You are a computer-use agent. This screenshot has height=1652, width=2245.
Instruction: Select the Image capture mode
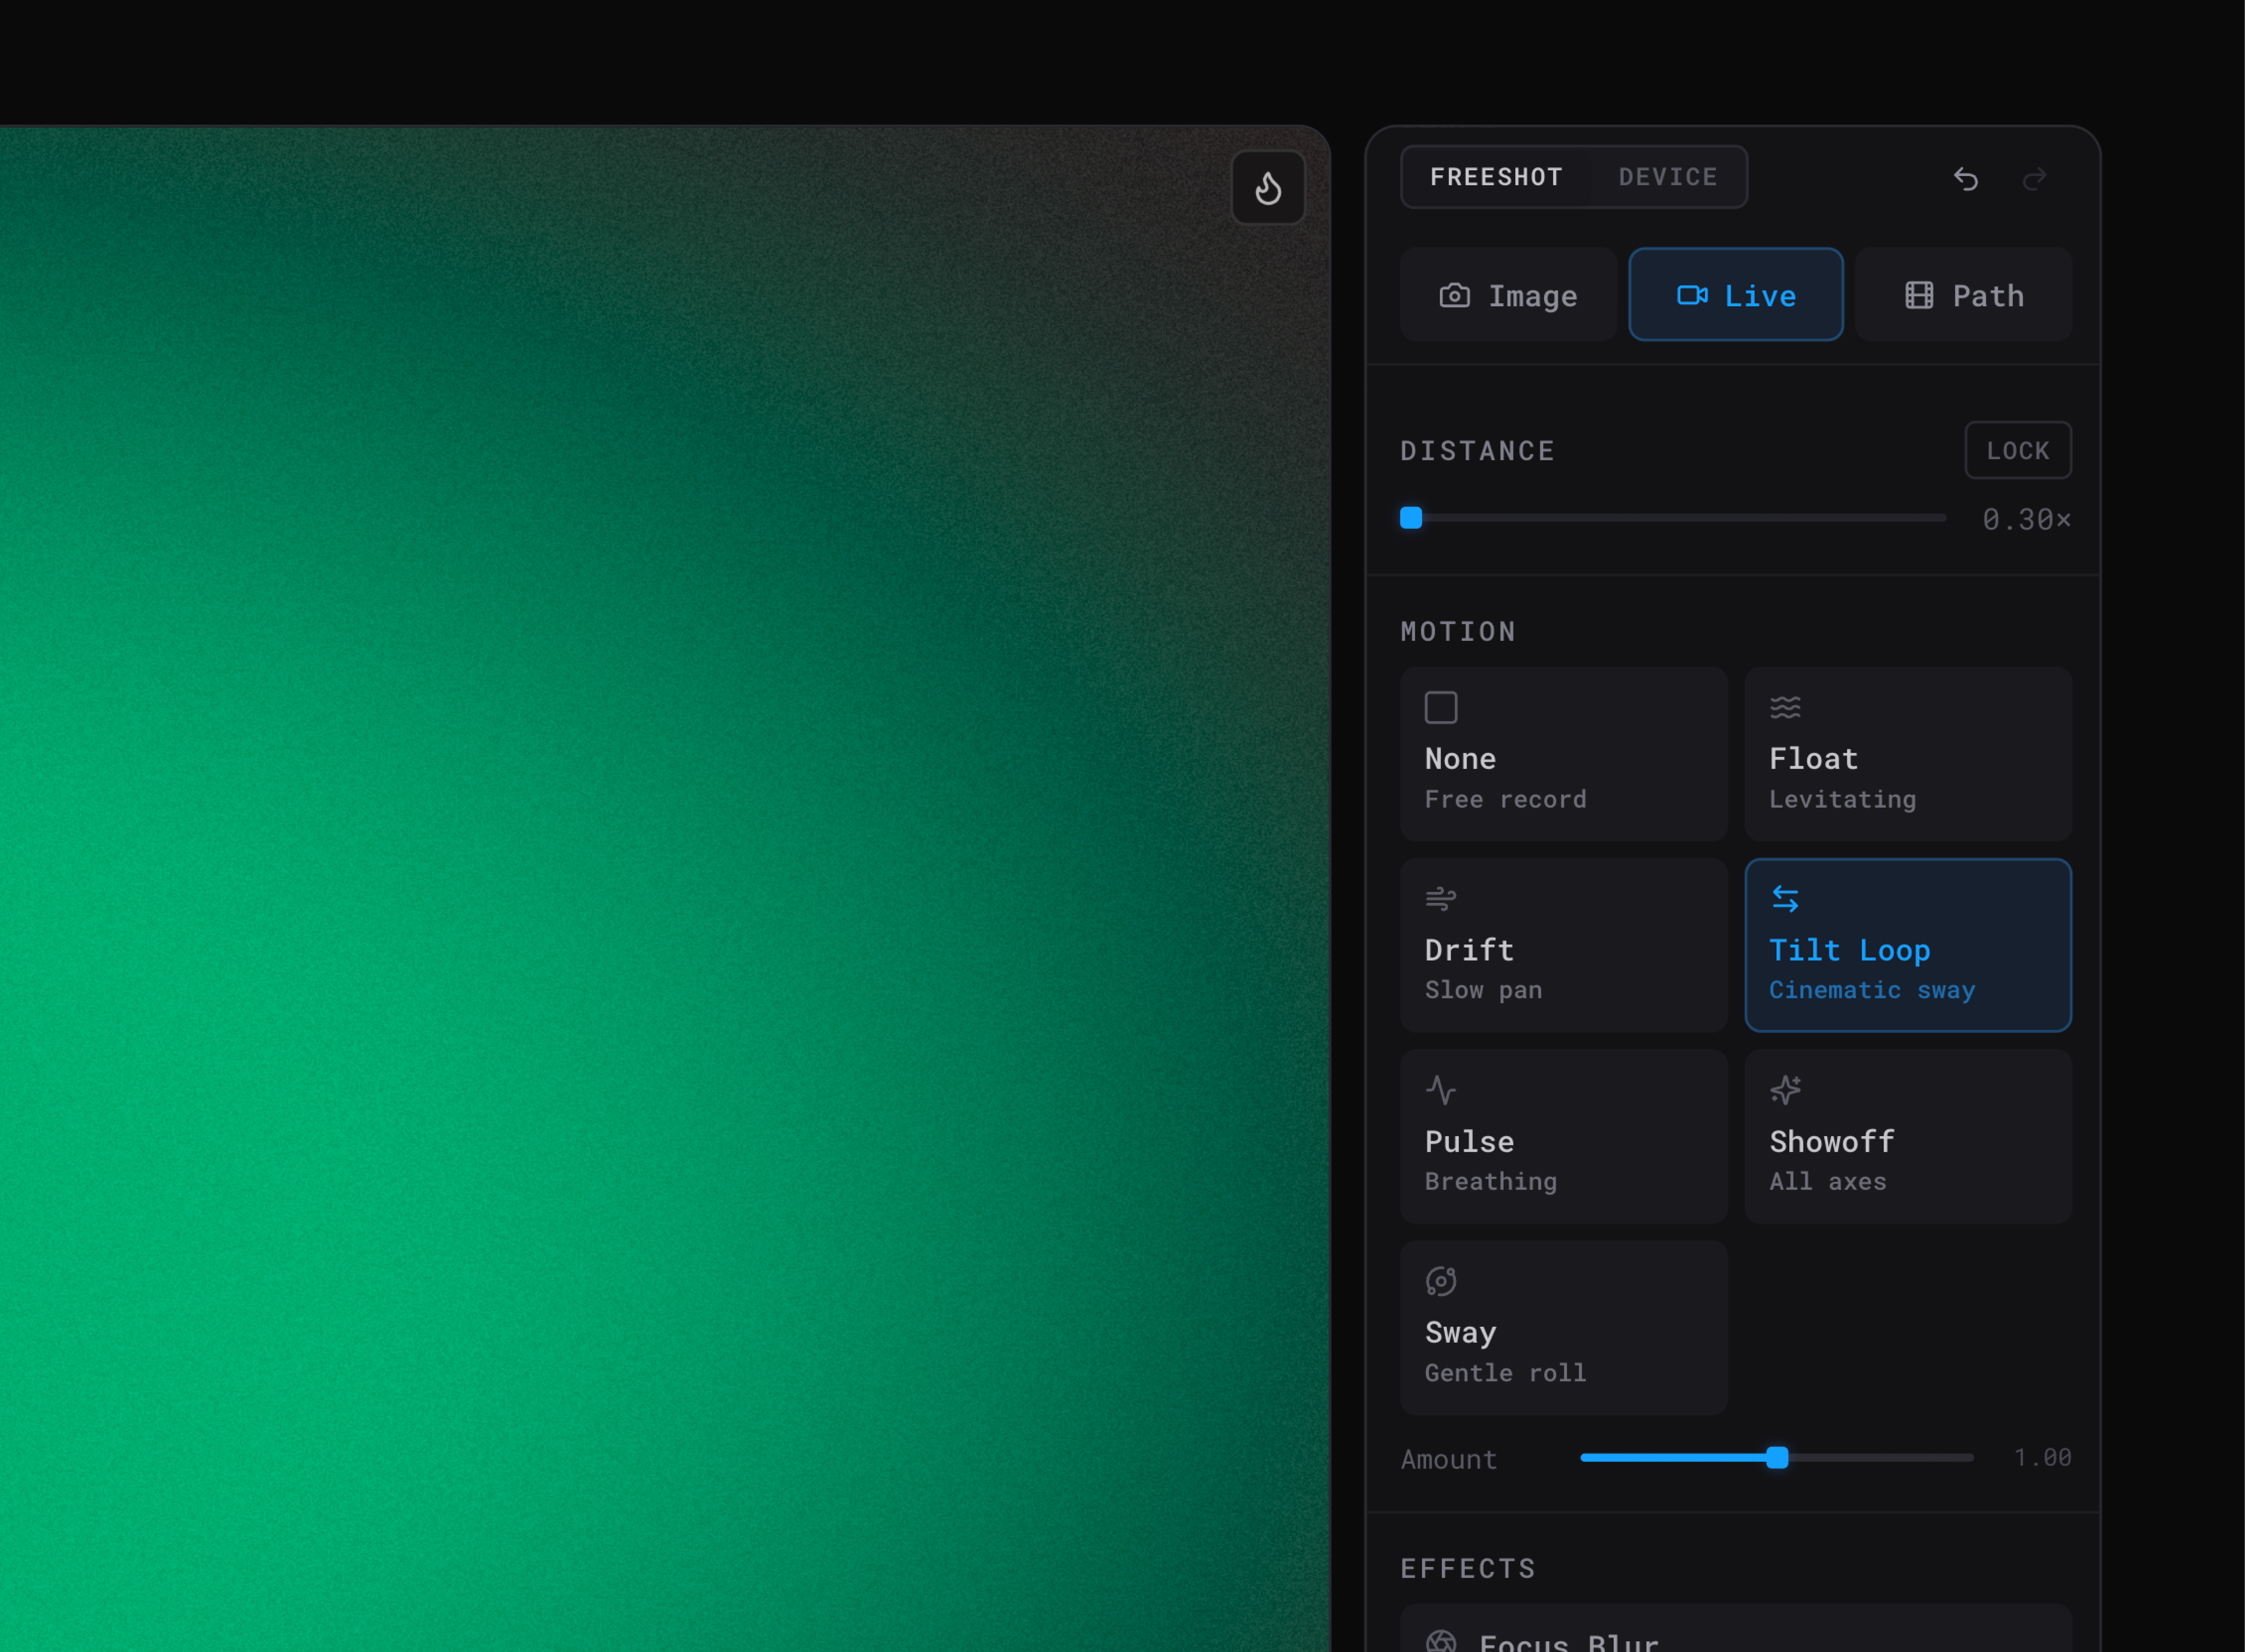click(1508, 295)
